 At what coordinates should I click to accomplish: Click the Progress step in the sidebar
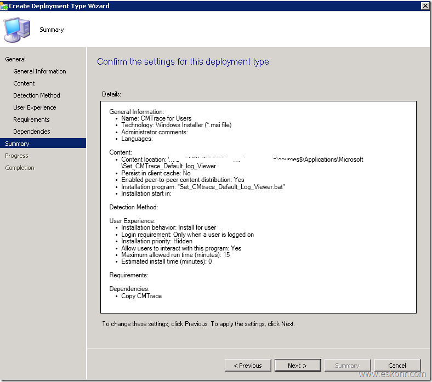[x=16, y=156]
